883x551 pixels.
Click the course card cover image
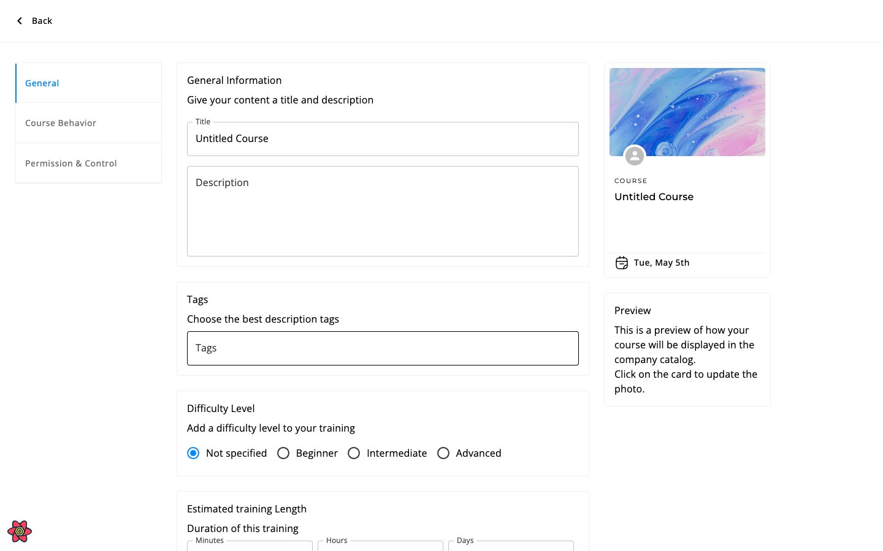click(x=687, y=112)
